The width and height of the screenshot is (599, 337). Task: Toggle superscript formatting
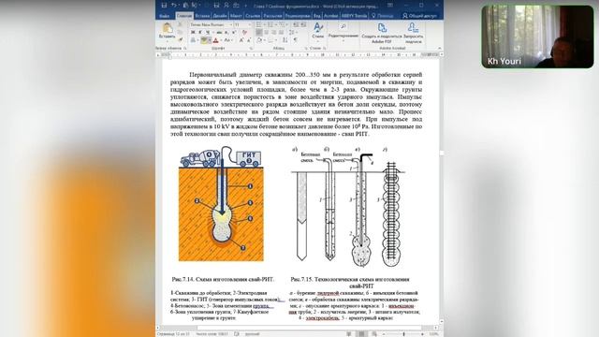point(234,32)
